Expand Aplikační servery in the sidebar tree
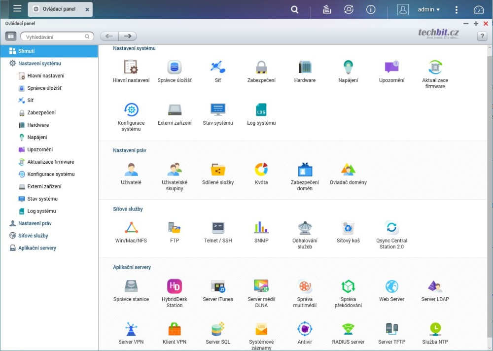This screenshot has width=493, height=351. click(37, 248)
